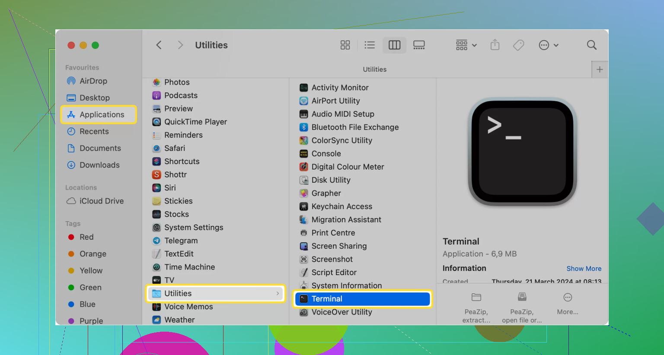This screenshot has width=664, height=355.
Task: Expand the Utilities folder chevron
Action: tap(278, 294)
